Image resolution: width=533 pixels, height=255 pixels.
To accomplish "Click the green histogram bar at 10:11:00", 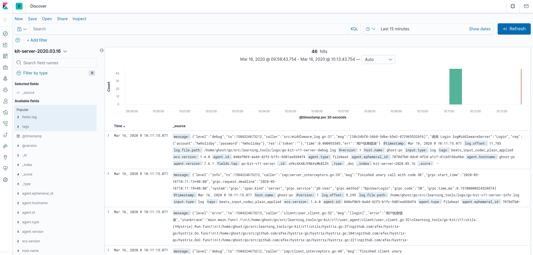I will [x=455, y=86].
